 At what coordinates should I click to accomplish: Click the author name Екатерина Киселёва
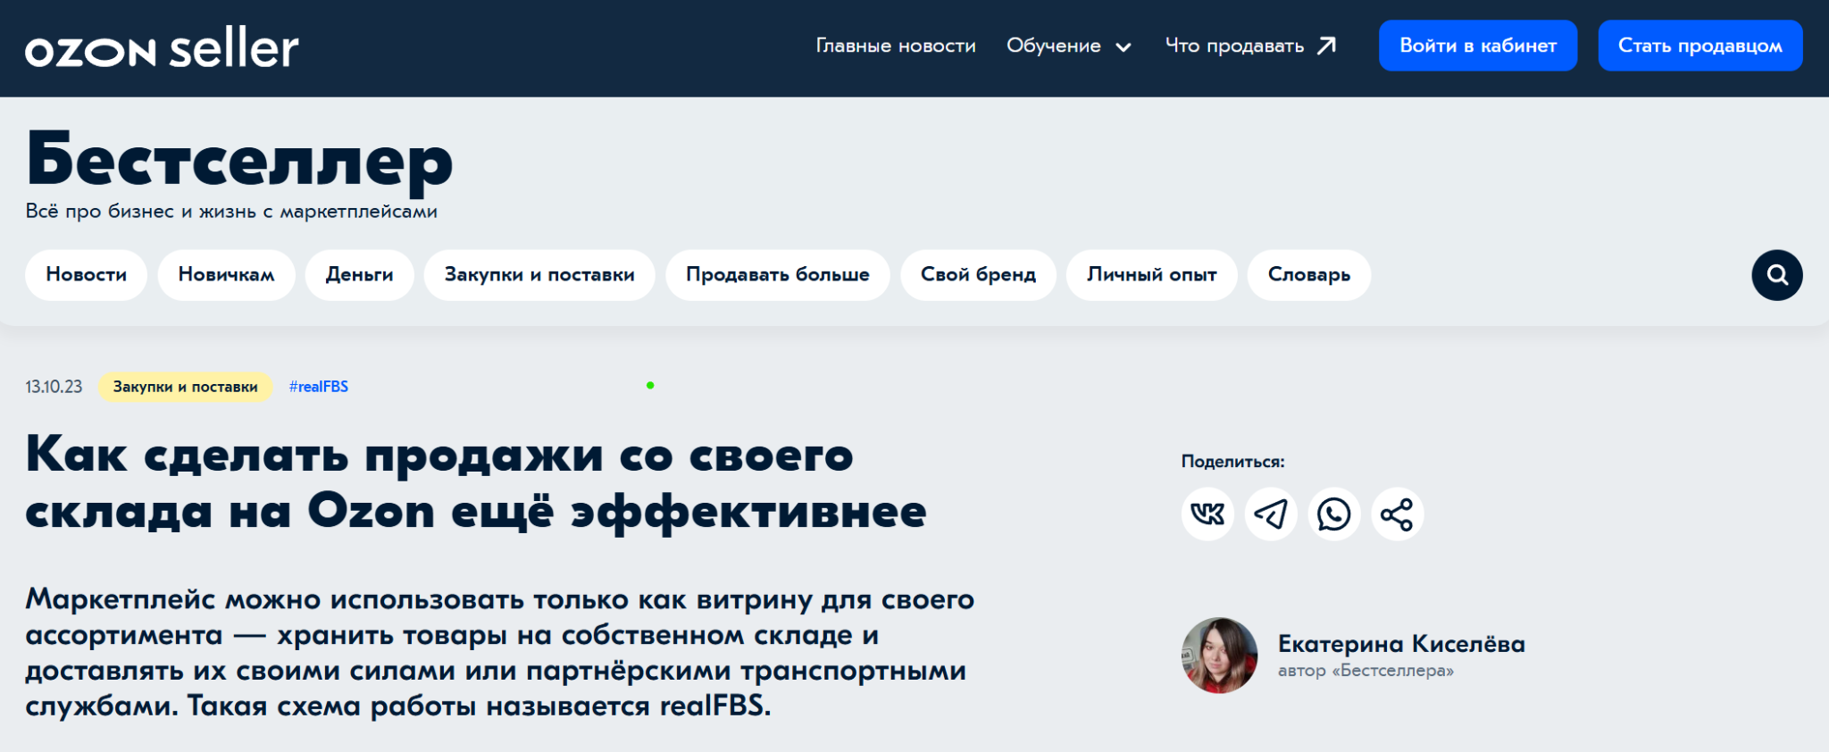(1401, 643)
